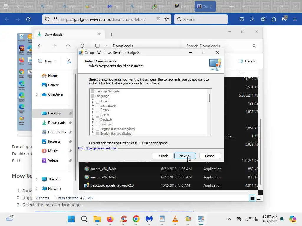Tick the Български language checkbox
Viewport: 302px width, 226px height.
[x=97, y=105]
